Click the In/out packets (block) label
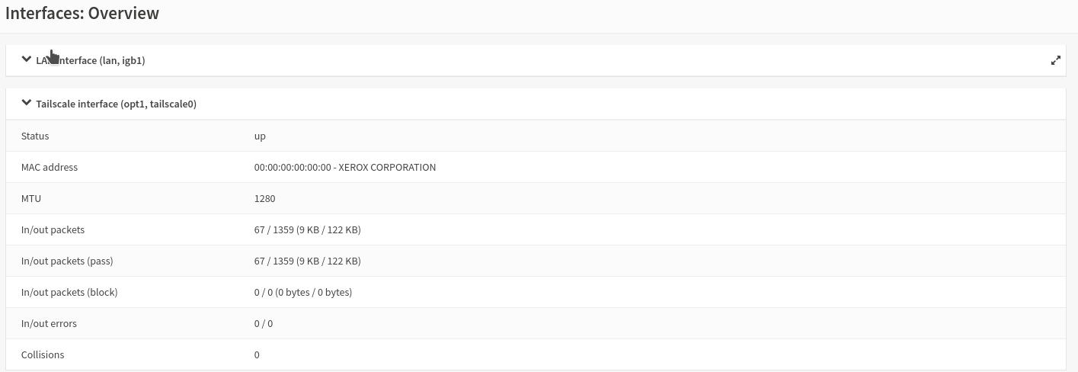This screenshot has height=372, width=1078. click(x=69, y=292)
